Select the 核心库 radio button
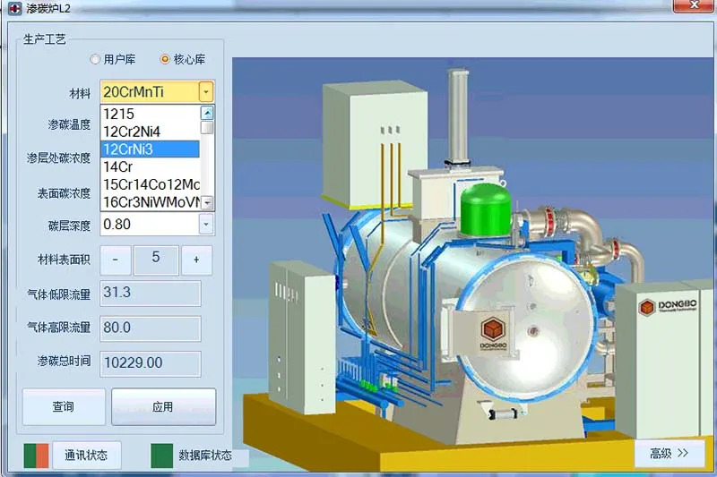Viewport: 717px width, 477px height. 165,59
